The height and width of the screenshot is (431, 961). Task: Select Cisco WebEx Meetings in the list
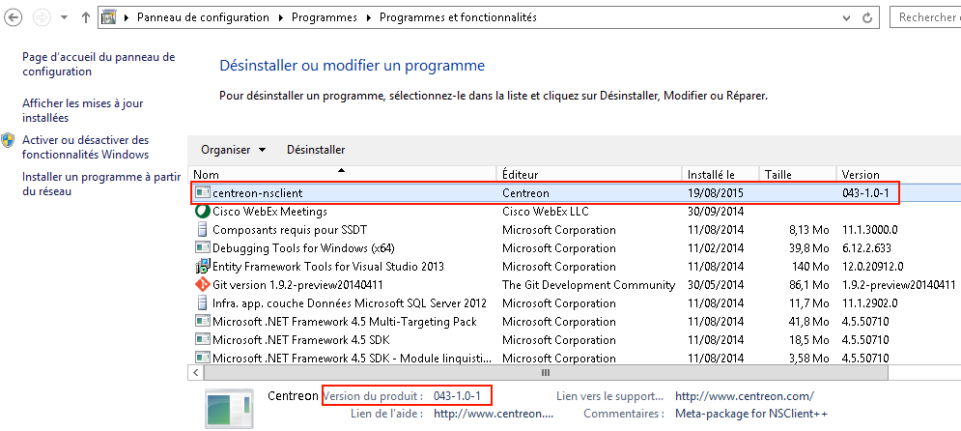click(x=269, y=212)
